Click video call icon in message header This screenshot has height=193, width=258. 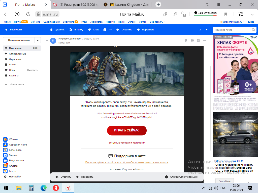point(192,40)
